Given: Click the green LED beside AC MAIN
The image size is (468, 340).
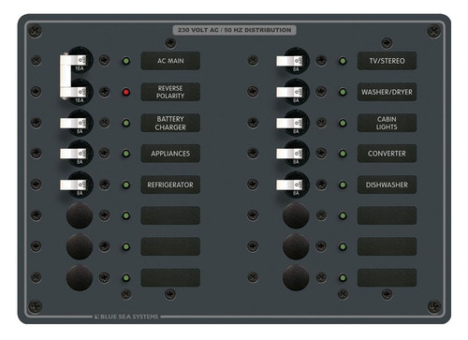Looking at the screenshot, I should 126,61.
